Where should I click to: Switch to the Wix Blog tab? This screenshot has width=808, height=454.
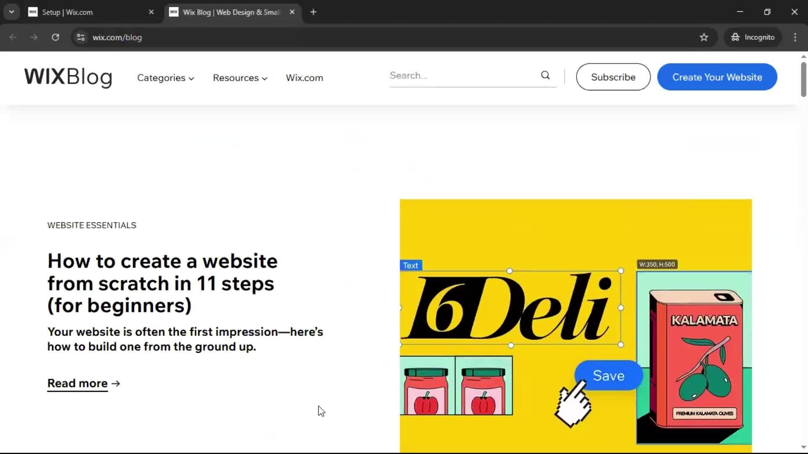coord(231,12)
